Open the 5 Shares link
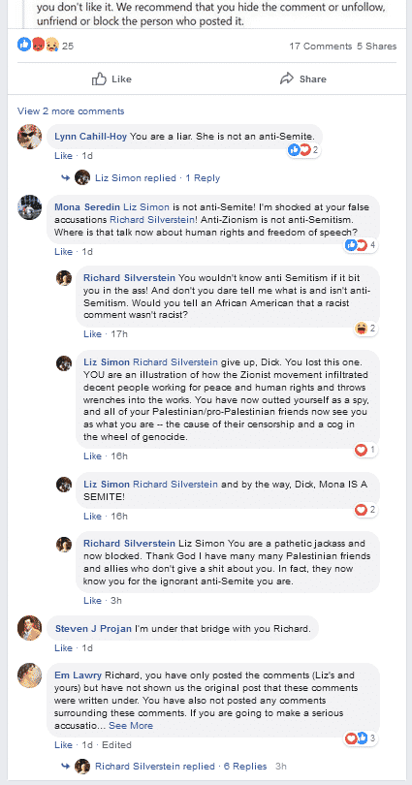This screenshot has height=785, width=412. pos(376,47)
